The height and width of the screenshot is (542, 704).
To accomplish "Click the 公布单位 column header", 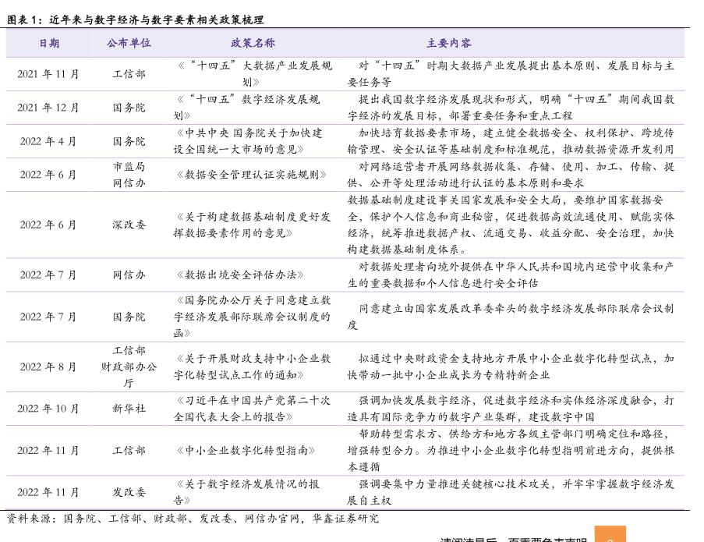I will [x=129, y=43].
